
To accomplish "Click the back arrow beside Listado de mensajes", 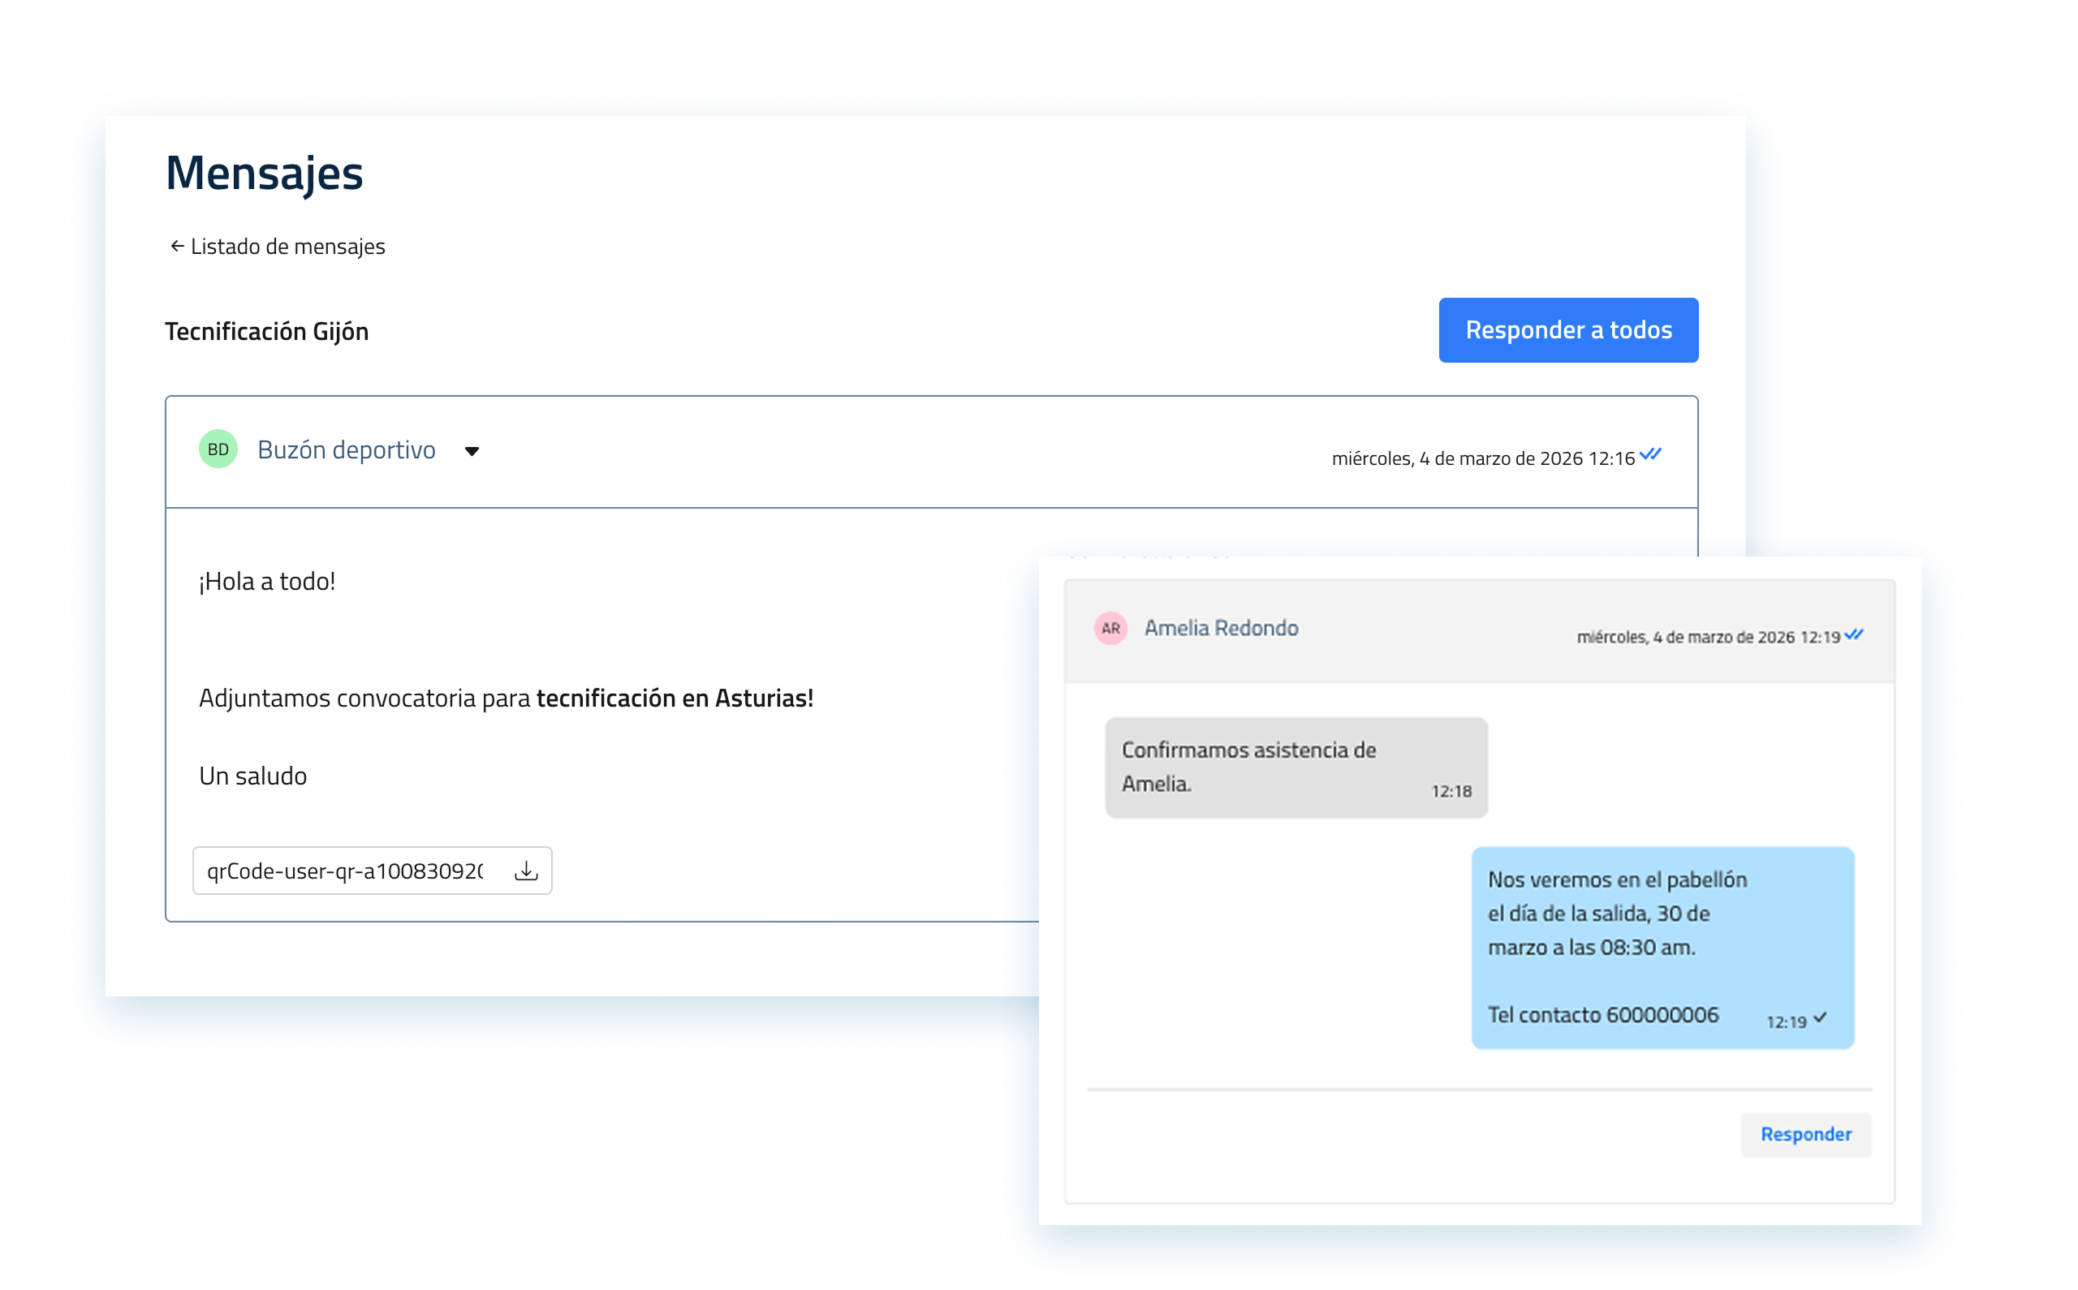I will (177, 247).
